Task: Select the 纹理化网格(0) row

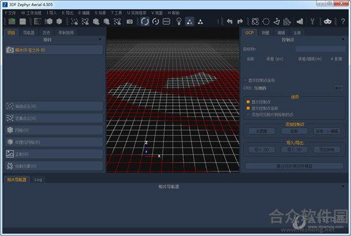Action: click(54, 142)
